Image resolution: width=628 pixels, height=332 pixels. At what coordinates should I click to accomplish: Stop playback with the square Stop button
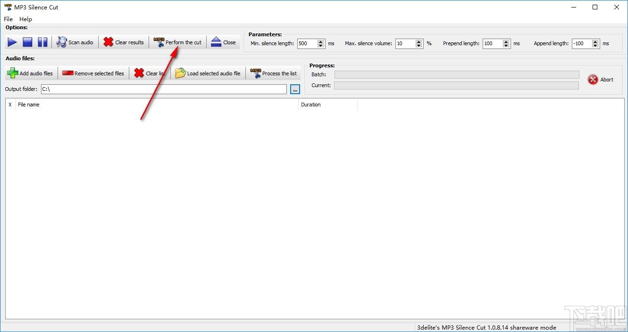(27, 42)
